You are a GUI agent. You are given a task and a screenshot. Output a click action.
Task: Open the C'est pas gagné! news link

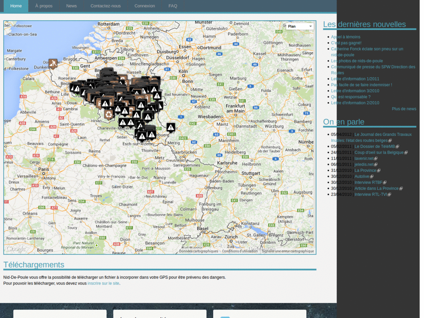[346, 43]
